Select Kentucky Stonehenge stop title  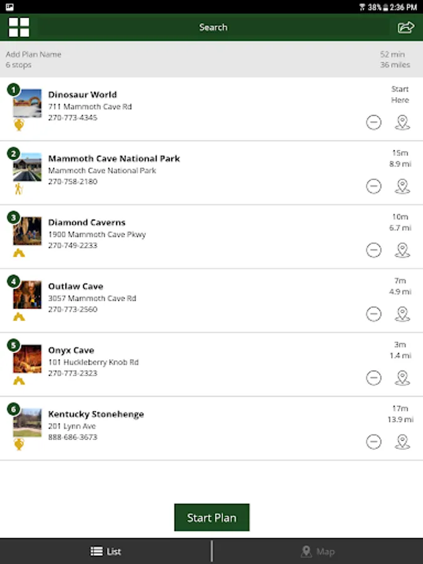coord(96,414)
